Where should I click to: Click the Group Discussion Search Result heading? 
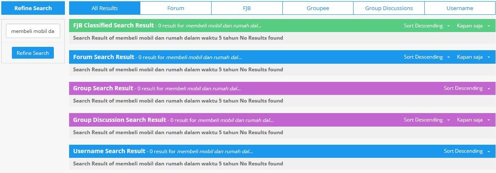pyautogui.click(x=119, y=120)
